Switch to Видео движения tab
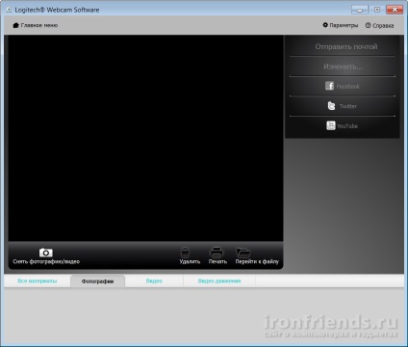 (x=219, y=281)
